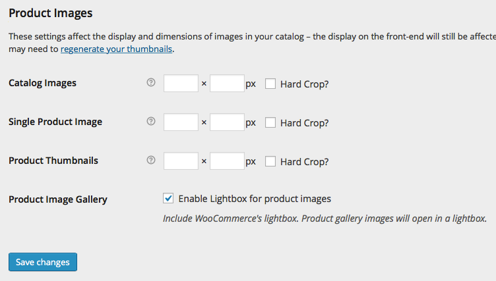Click the Product Thumbnails help question icon
Image resolution: width=496 pixels, height=281 pixels.
coord(151,160)
